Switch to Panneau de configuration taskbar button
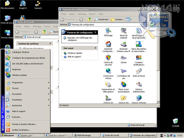184x138 pixels. pos(143,135)
